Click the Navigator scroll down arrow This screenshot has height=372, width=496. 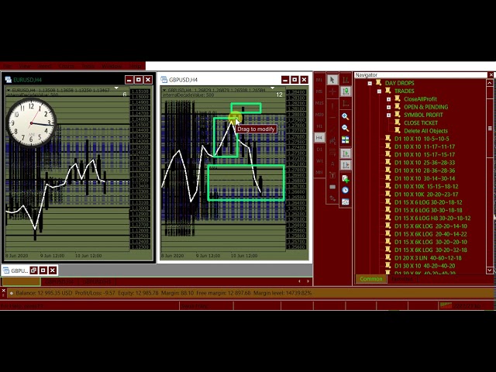[491, 270]
